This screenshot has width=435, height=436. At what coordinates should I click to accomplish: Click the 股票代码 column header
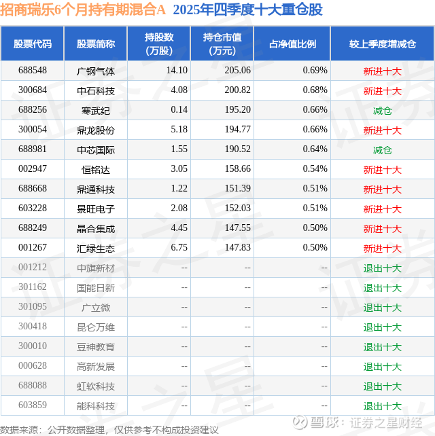[32, 43]
